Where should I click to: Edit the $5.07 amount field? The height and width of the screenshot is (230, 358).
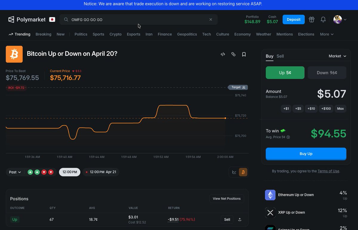pyautogui.click(x=331, y=94)
